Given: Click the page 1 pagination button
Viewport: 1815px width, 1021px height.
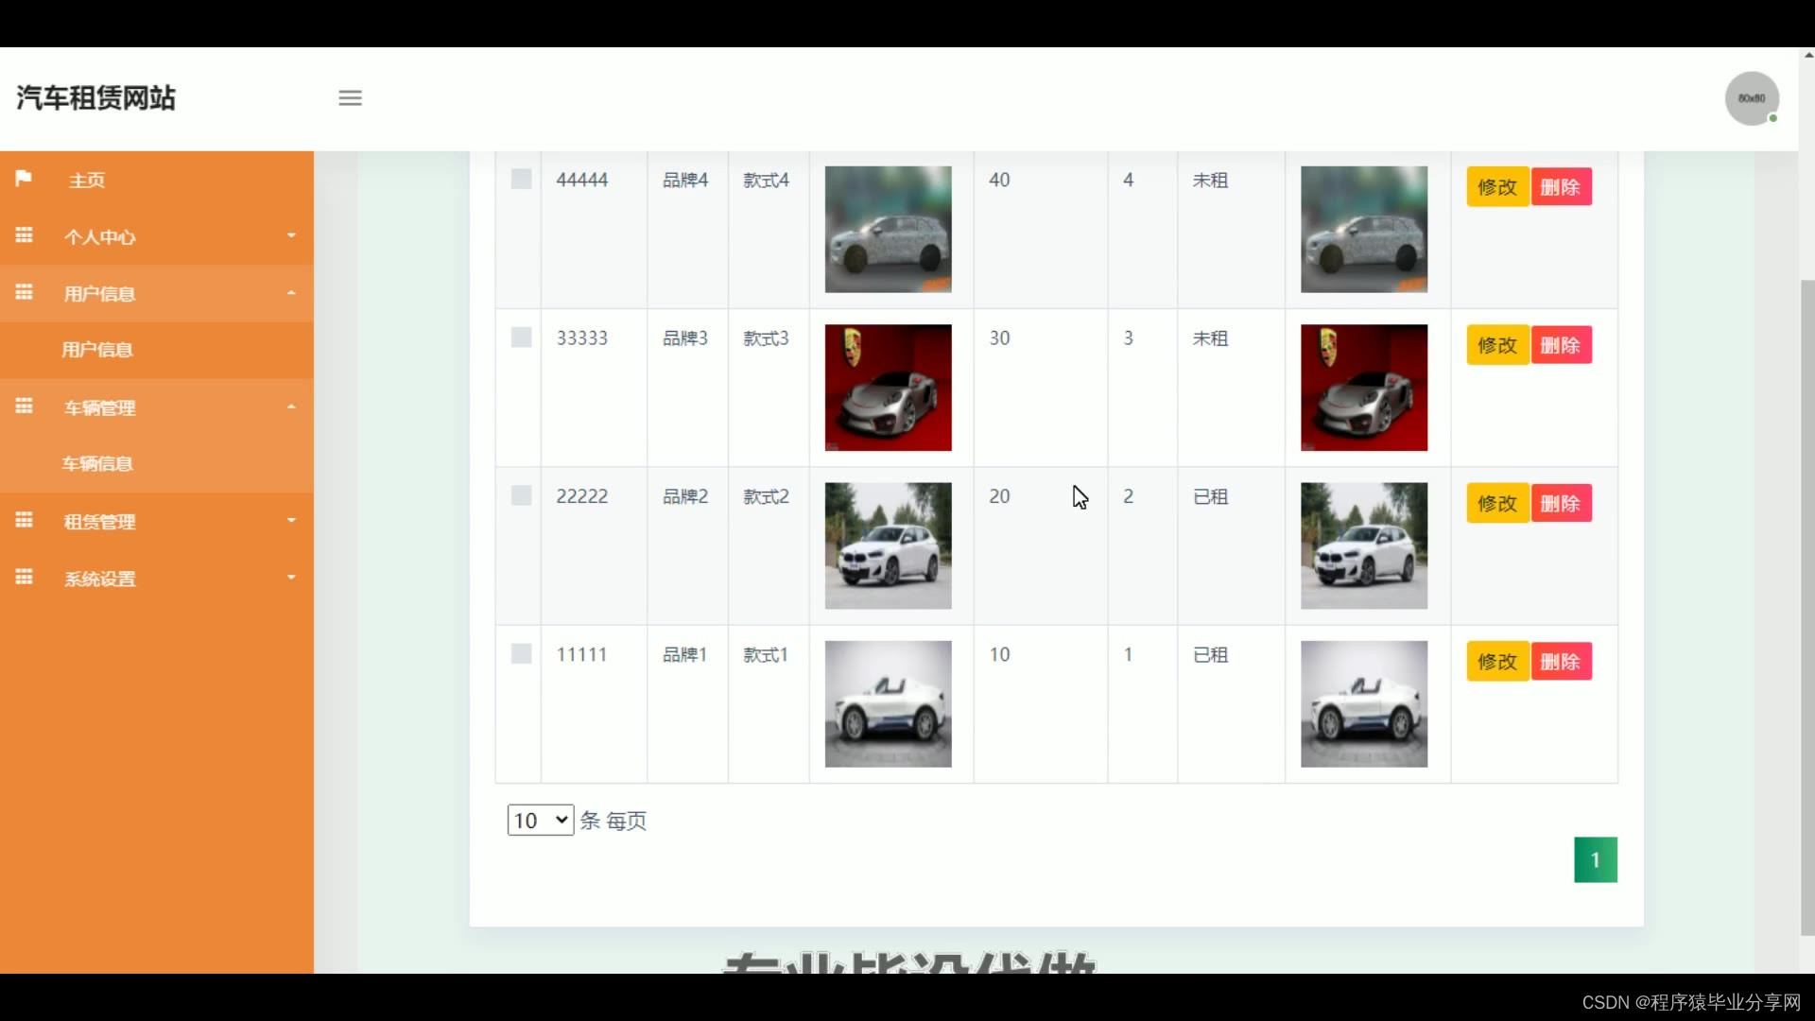Looking at the screenshot, I should 1595,859.
